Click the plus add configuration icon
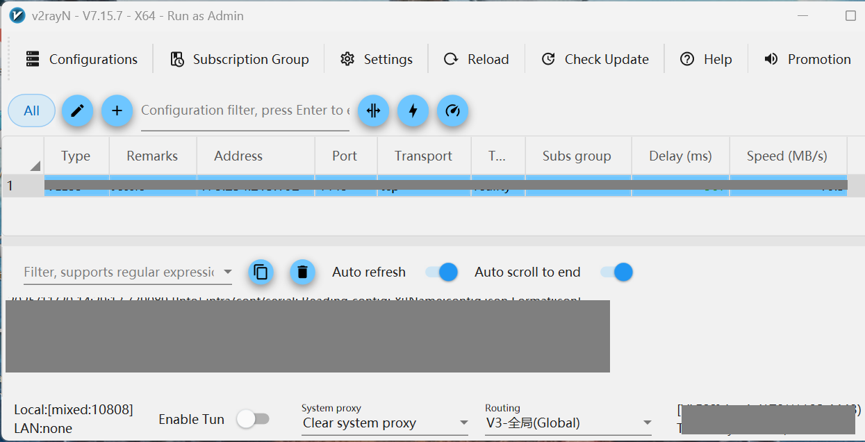The image size is (865, 442). click(x=117, y=110)
